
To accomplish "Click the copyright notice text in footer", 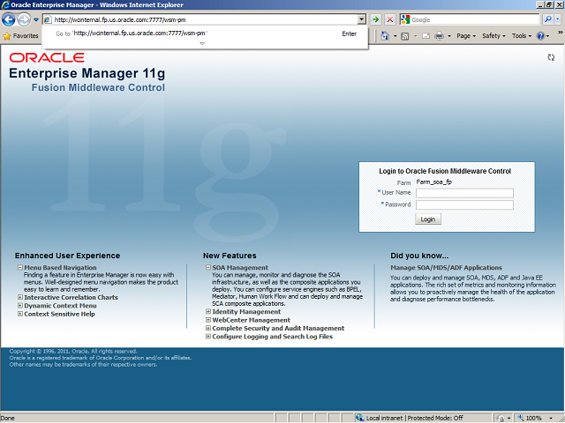I will (x=100, y=358).
